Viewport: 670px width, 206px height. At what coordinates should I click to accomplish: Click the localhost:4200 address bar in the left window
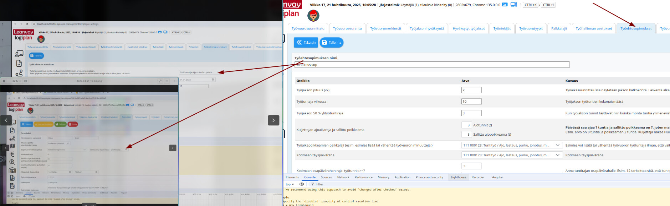[68, 24]
